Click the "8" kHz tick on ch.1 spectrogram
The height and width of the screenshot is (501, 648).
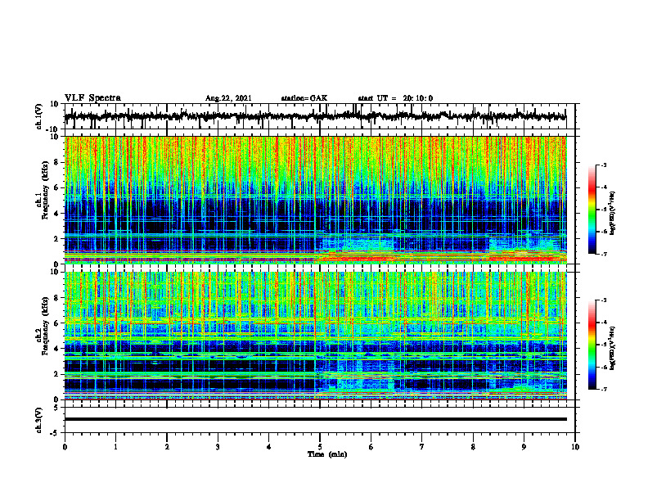[x=56, y=162]
